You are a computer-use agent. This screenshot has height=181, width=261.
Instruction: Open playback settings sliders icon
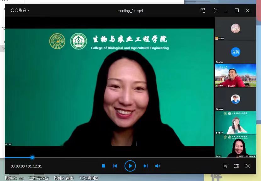[236, 166]
